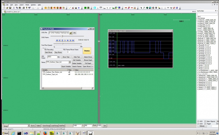Click the Select Driver button

88,57
